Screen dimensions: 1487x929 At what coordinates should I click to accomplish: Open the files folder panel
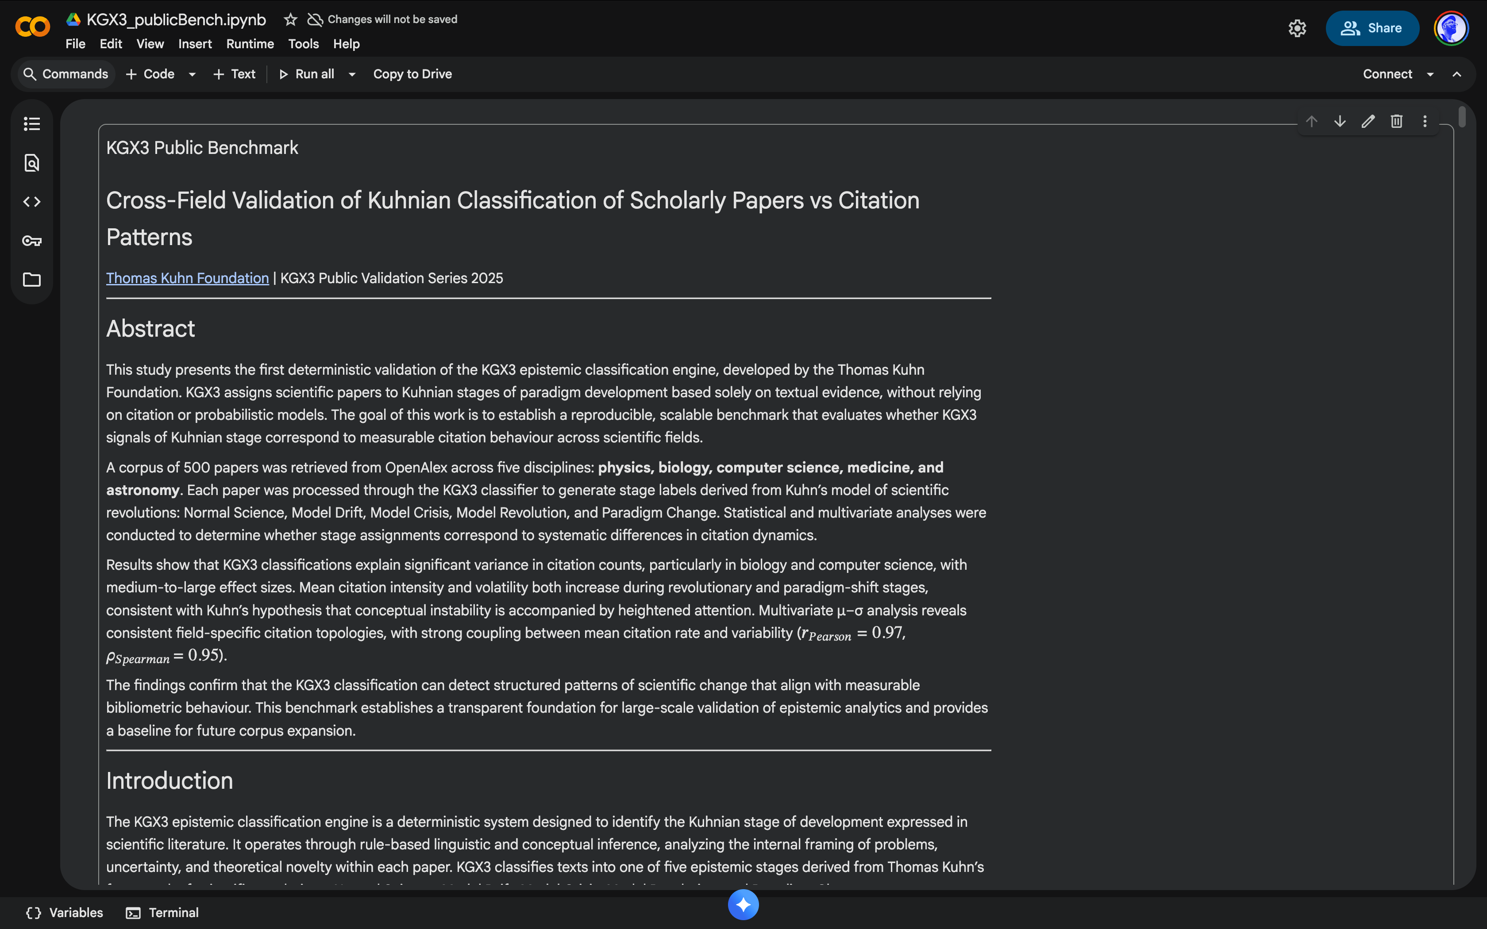31,280
